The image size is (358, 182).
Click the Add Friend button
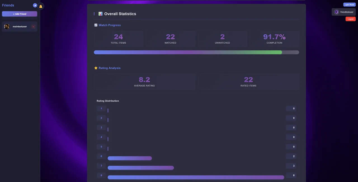pyautogui.click(x=20, y=14)
